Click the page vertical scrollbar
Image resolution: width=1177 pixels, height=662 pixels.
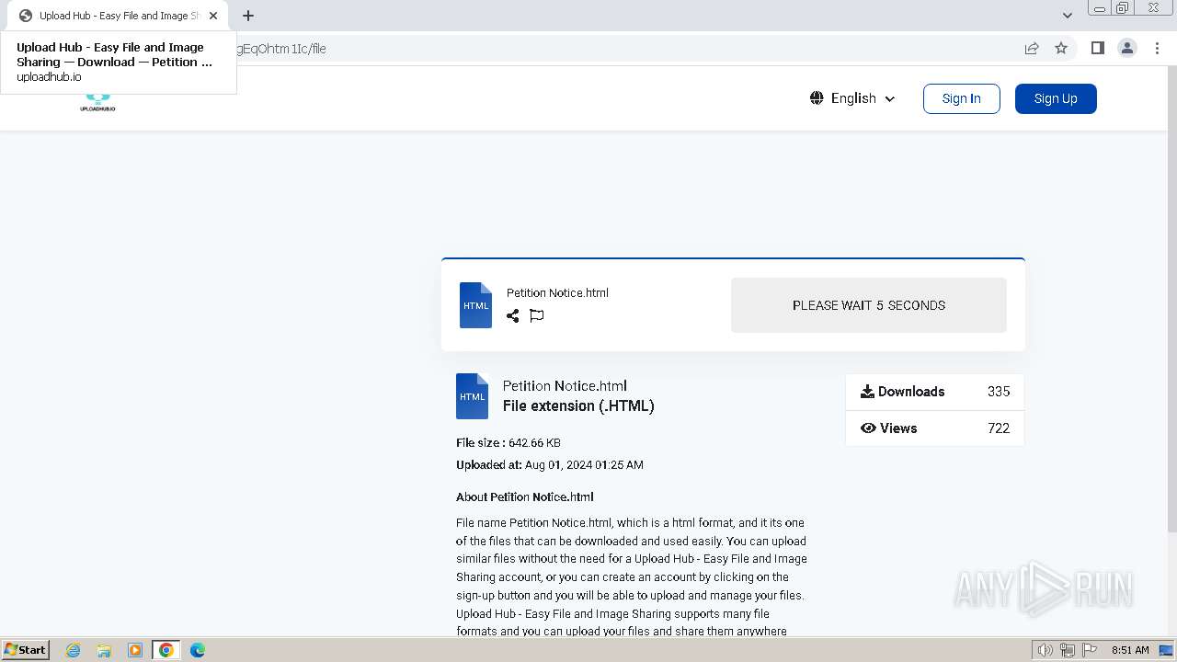click(x=1171, y=299)
